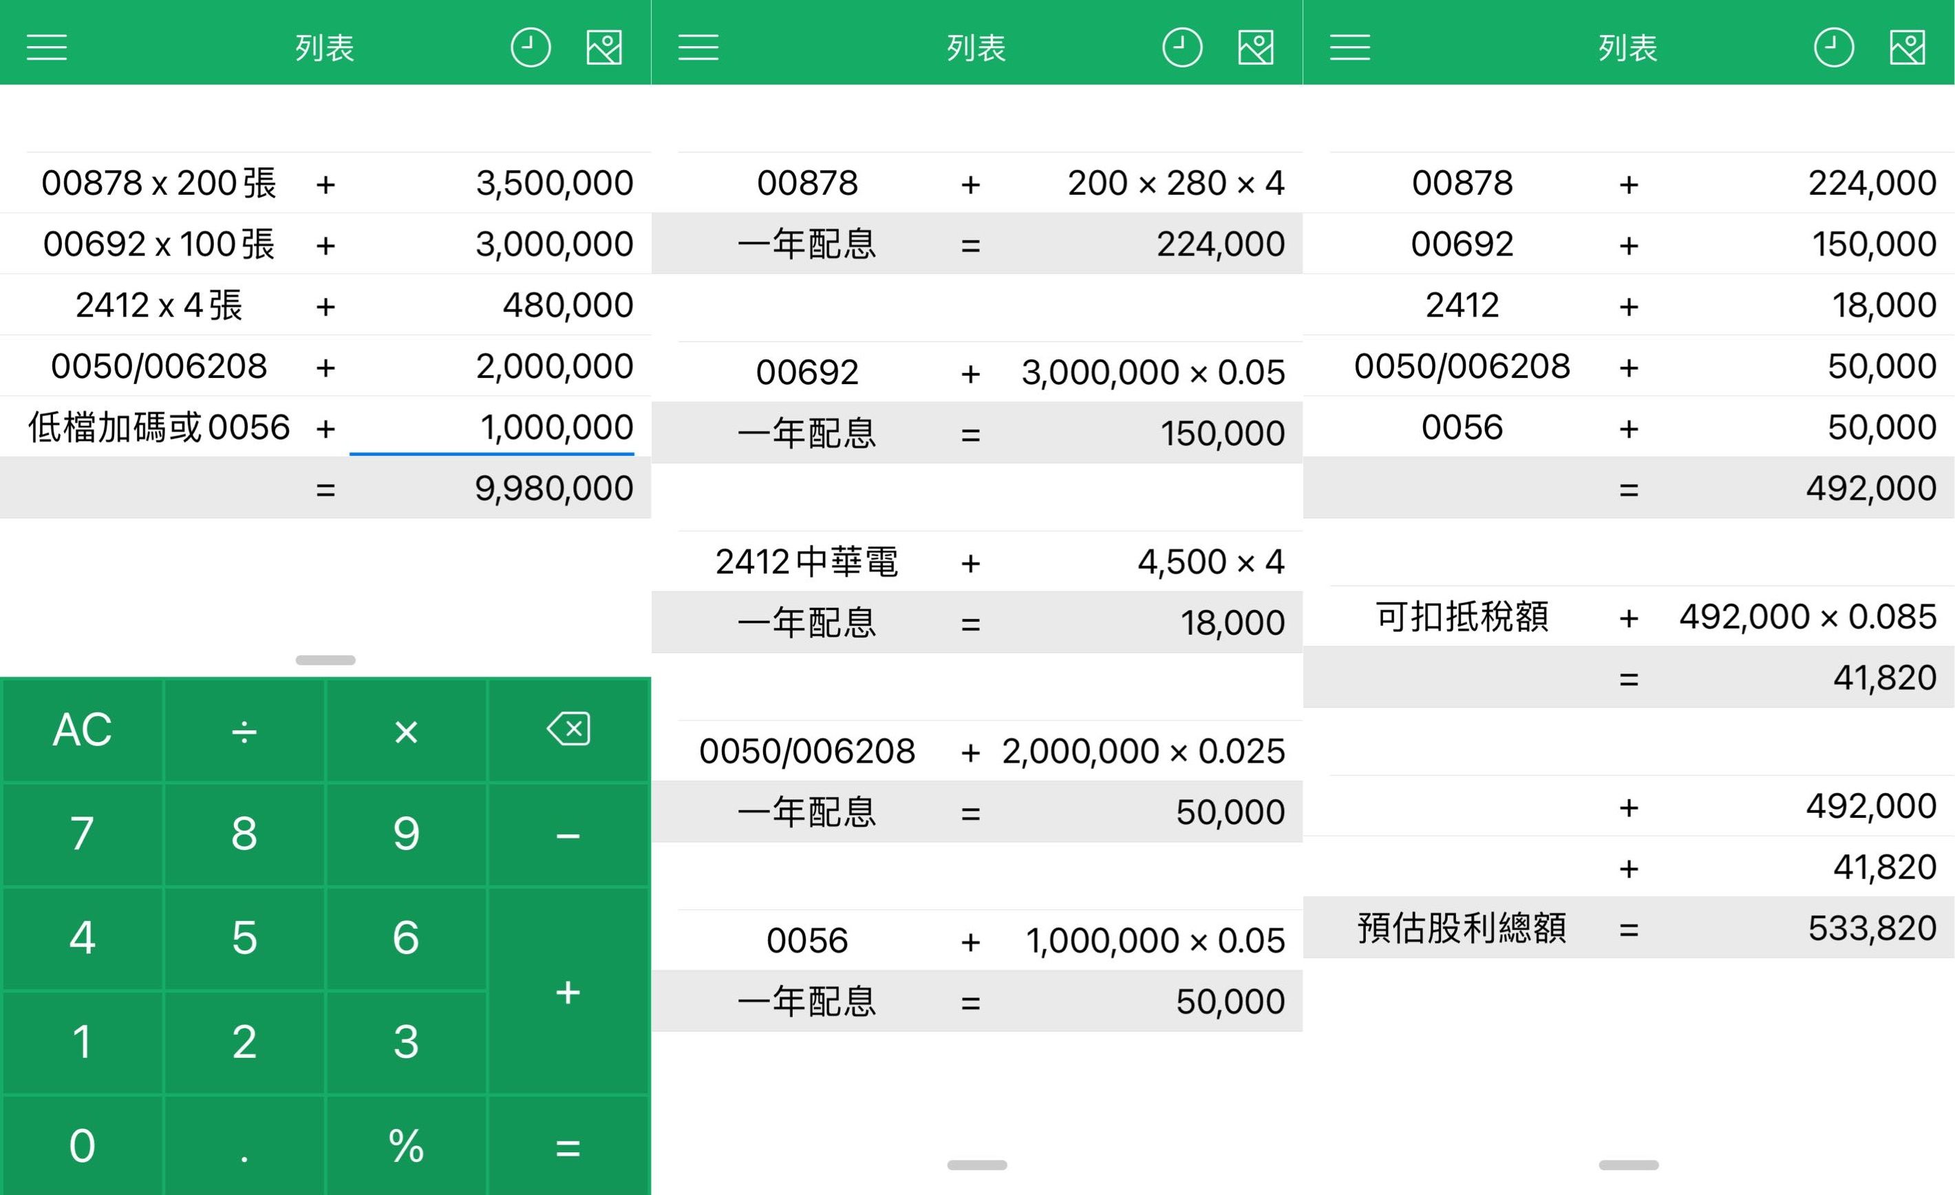
Task: Grab the keypad handle bar in left panel
Action: point(325,660)
